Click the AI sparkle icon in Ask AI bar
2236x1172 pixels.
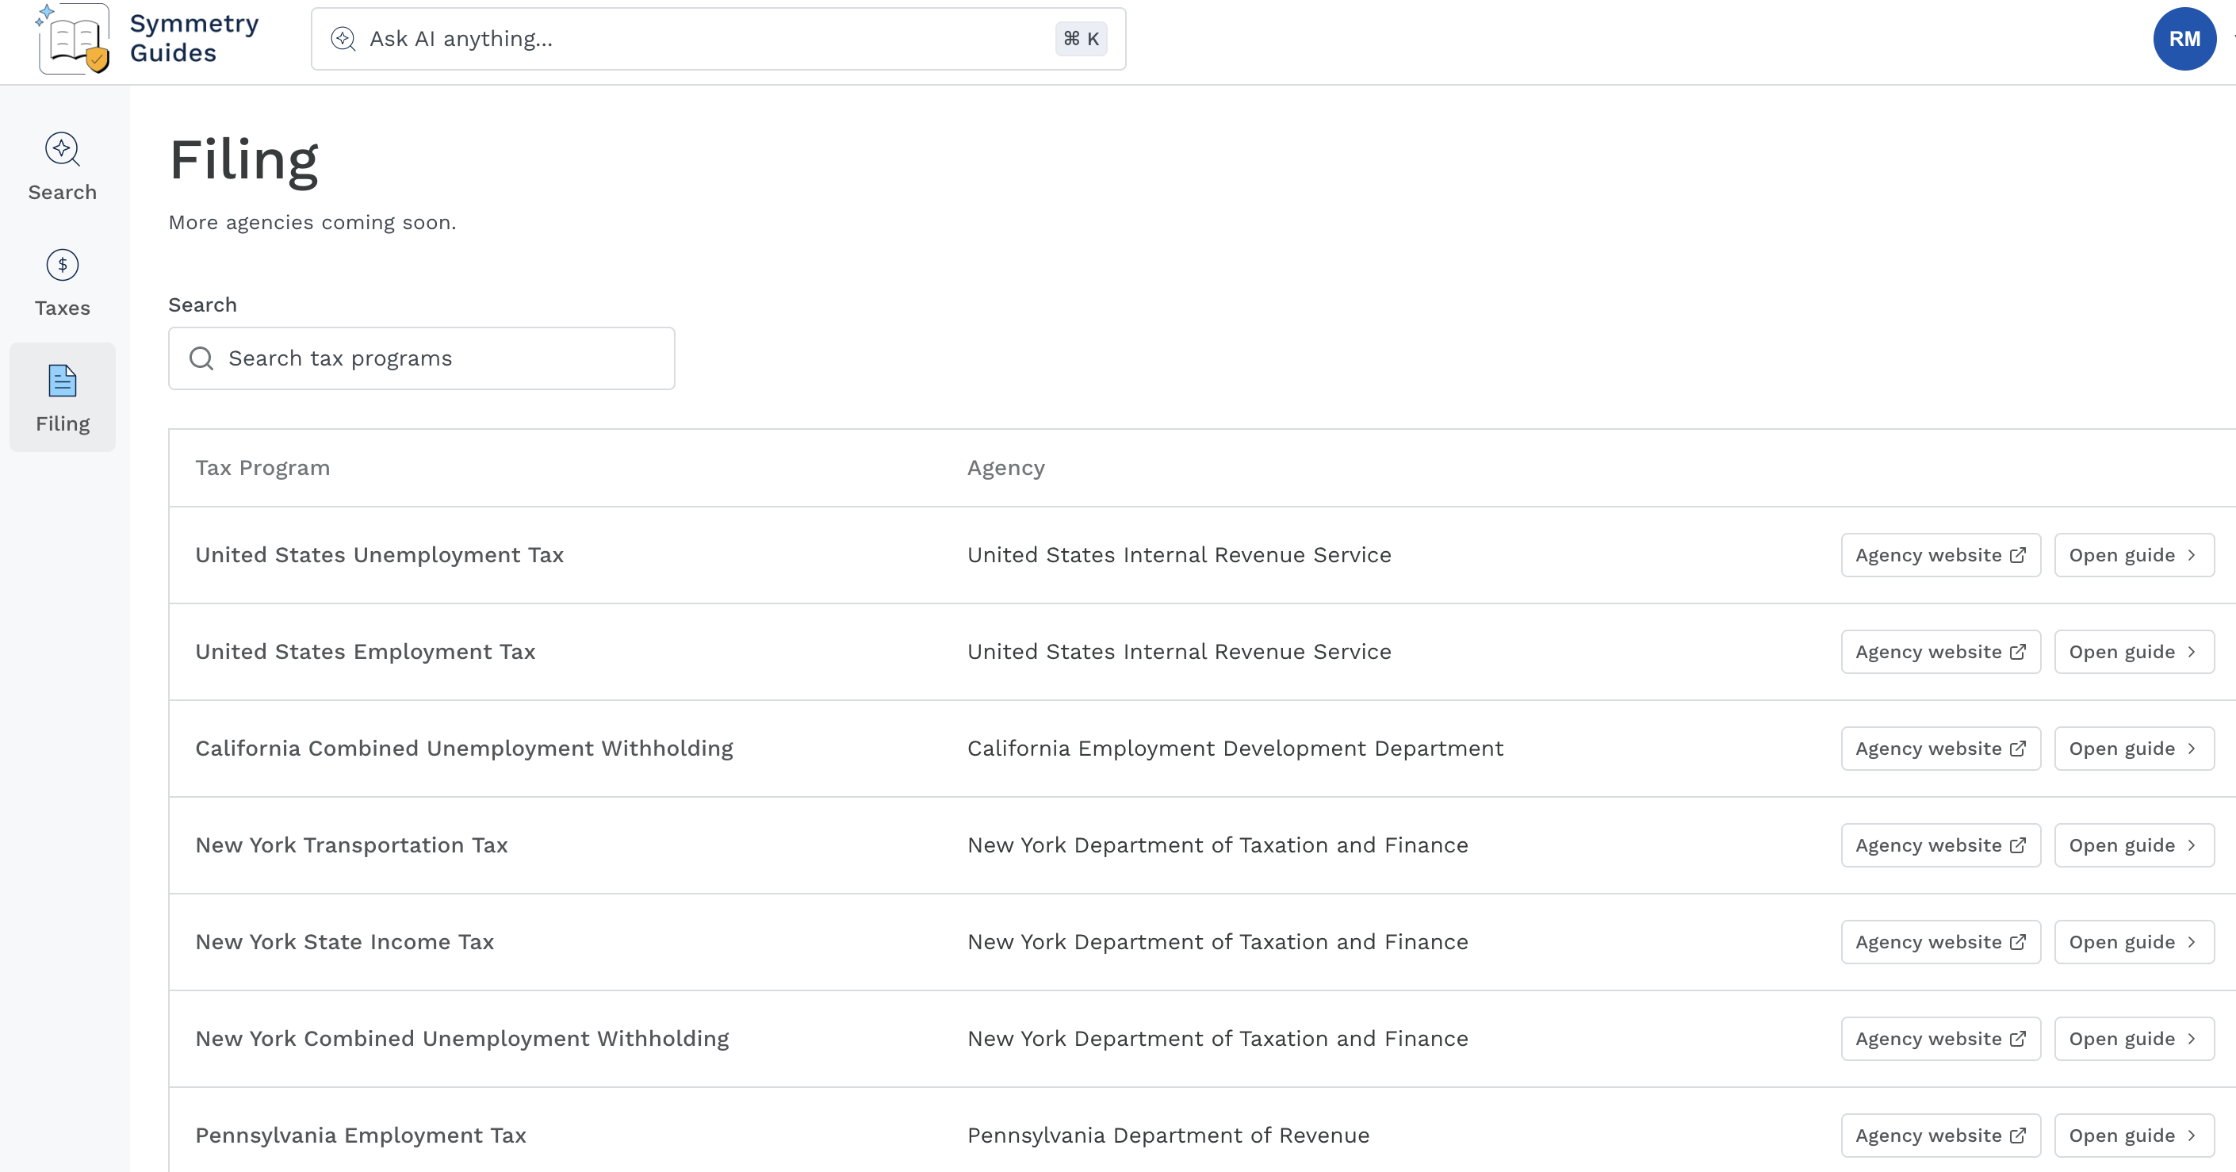point(344,38)
